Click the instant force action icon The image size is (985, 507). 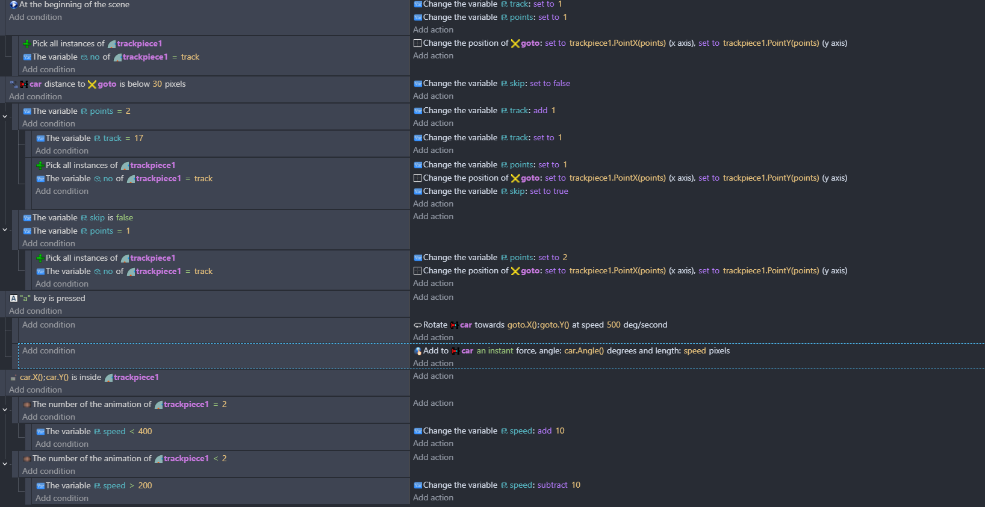pos(418,351)
